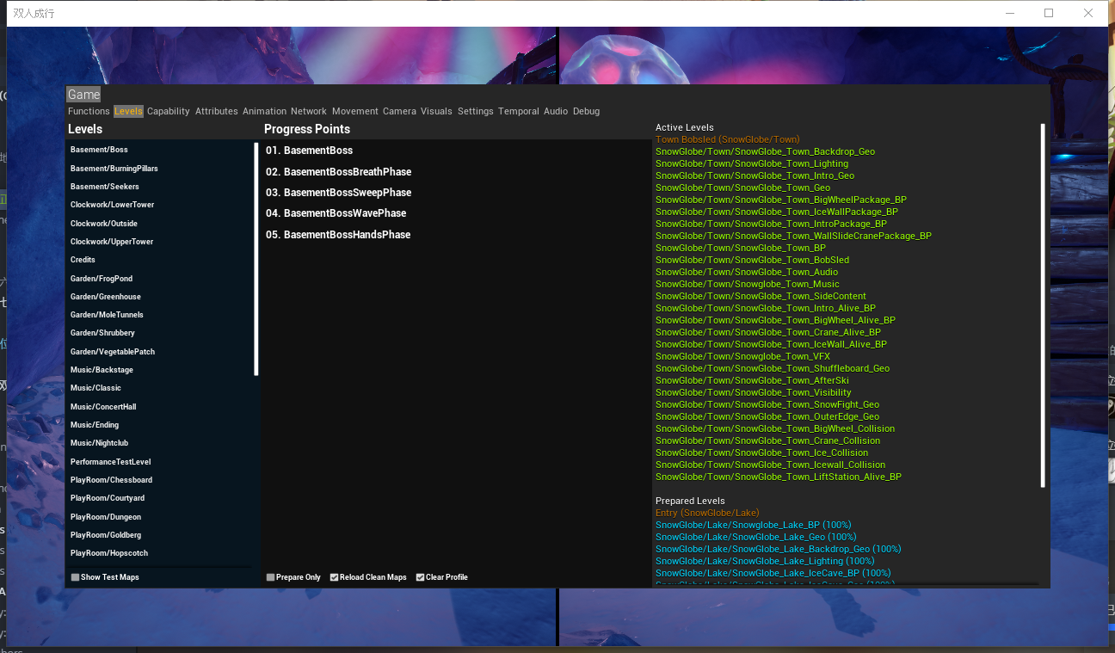
Task: Select the Levels tab
Action: [128, 111]
